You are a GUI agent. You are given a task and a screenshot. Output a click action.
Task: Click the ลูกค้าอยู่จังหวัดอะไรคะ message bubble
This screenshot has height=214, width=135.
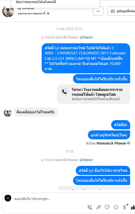(109, 135)
